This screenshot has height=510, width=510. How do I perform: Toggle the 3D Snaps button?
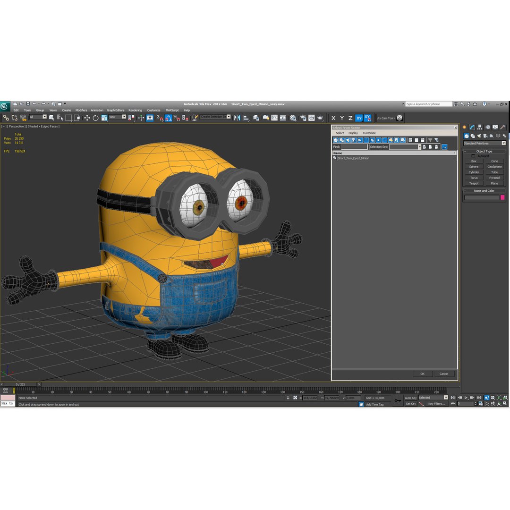tap(160, 118)
